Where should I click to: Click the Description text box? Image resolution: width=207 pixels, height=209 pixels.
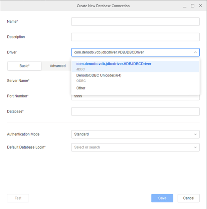click(135, 37)
